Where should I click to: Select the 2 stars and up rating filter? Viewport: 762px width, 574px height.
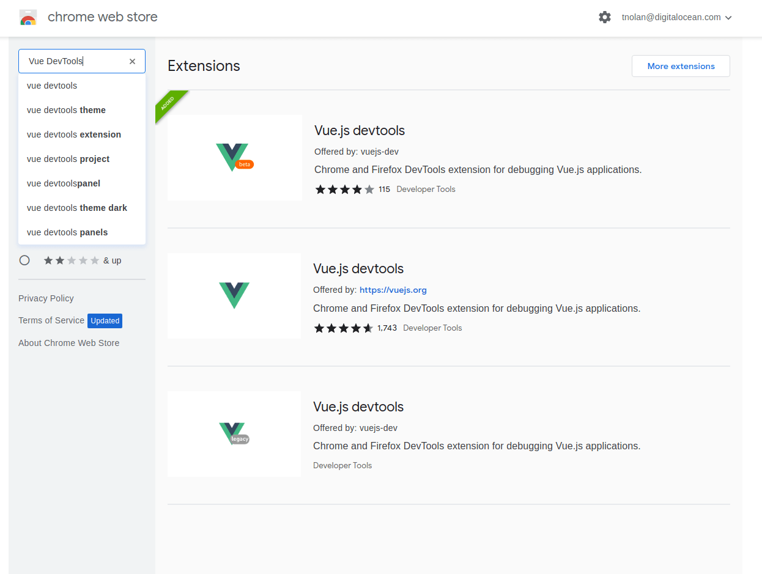(x=24, y=260)
